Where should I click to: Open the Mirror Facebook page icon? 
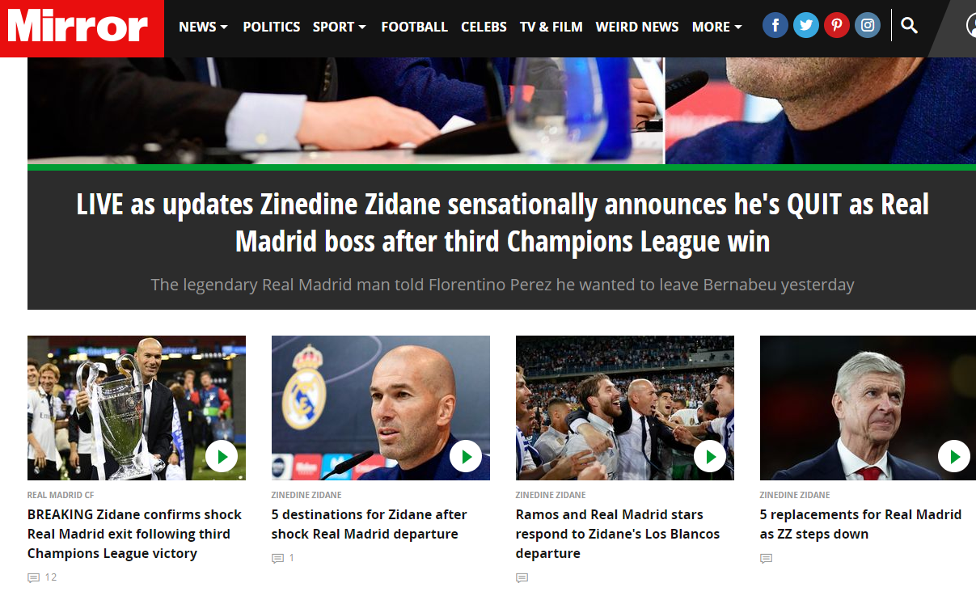click(x=775, y=26)
